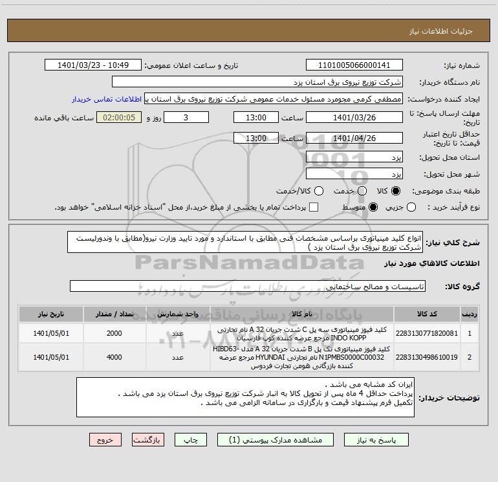Click the واحد شمارش column header

pyautogui.click(x=178, y=314)
